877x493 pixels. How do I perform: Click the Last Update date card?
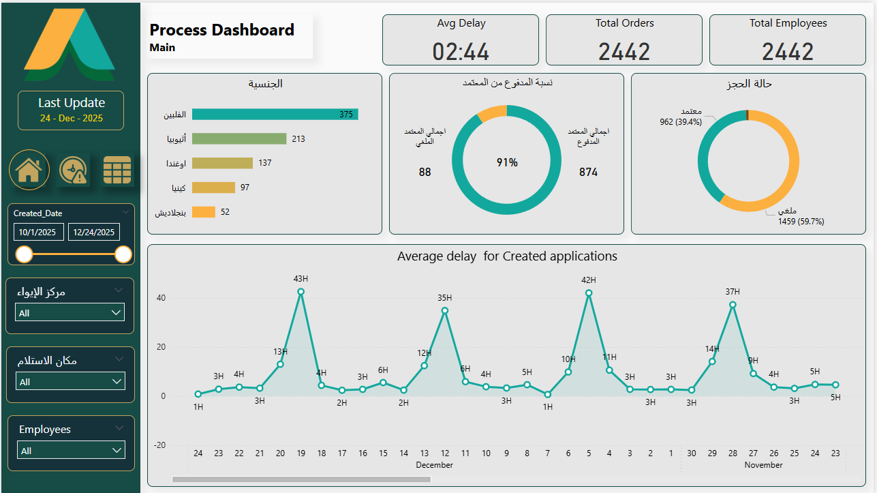[x=71, y=110]
